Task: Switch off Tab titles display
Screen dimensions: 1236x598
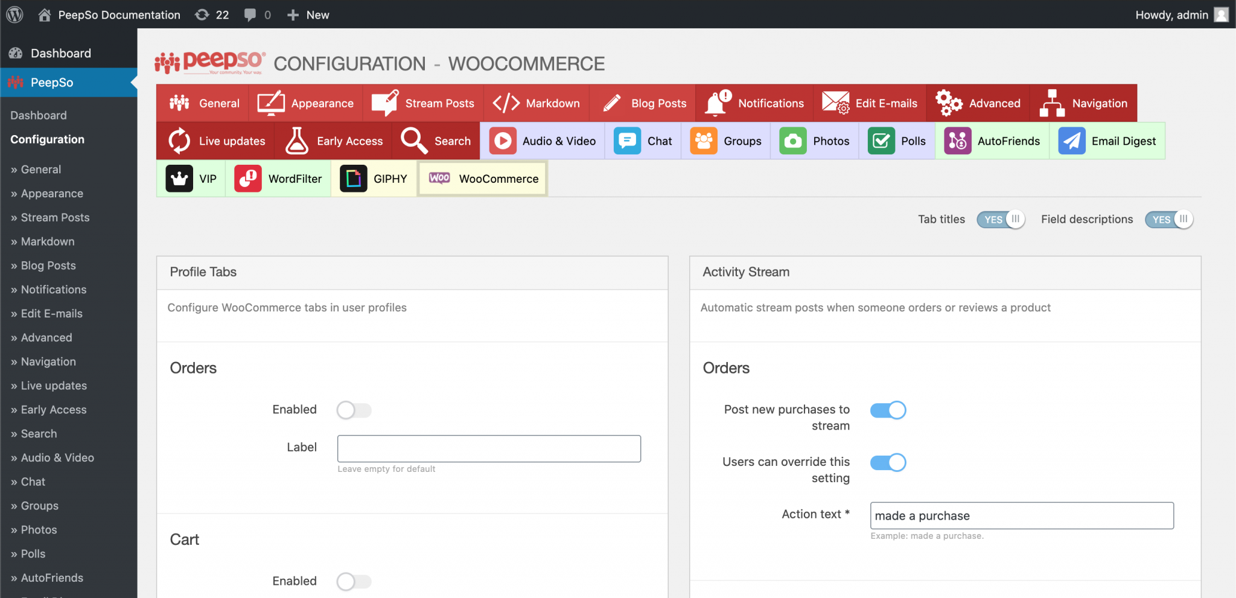Action: click(x=1001, y=219)
